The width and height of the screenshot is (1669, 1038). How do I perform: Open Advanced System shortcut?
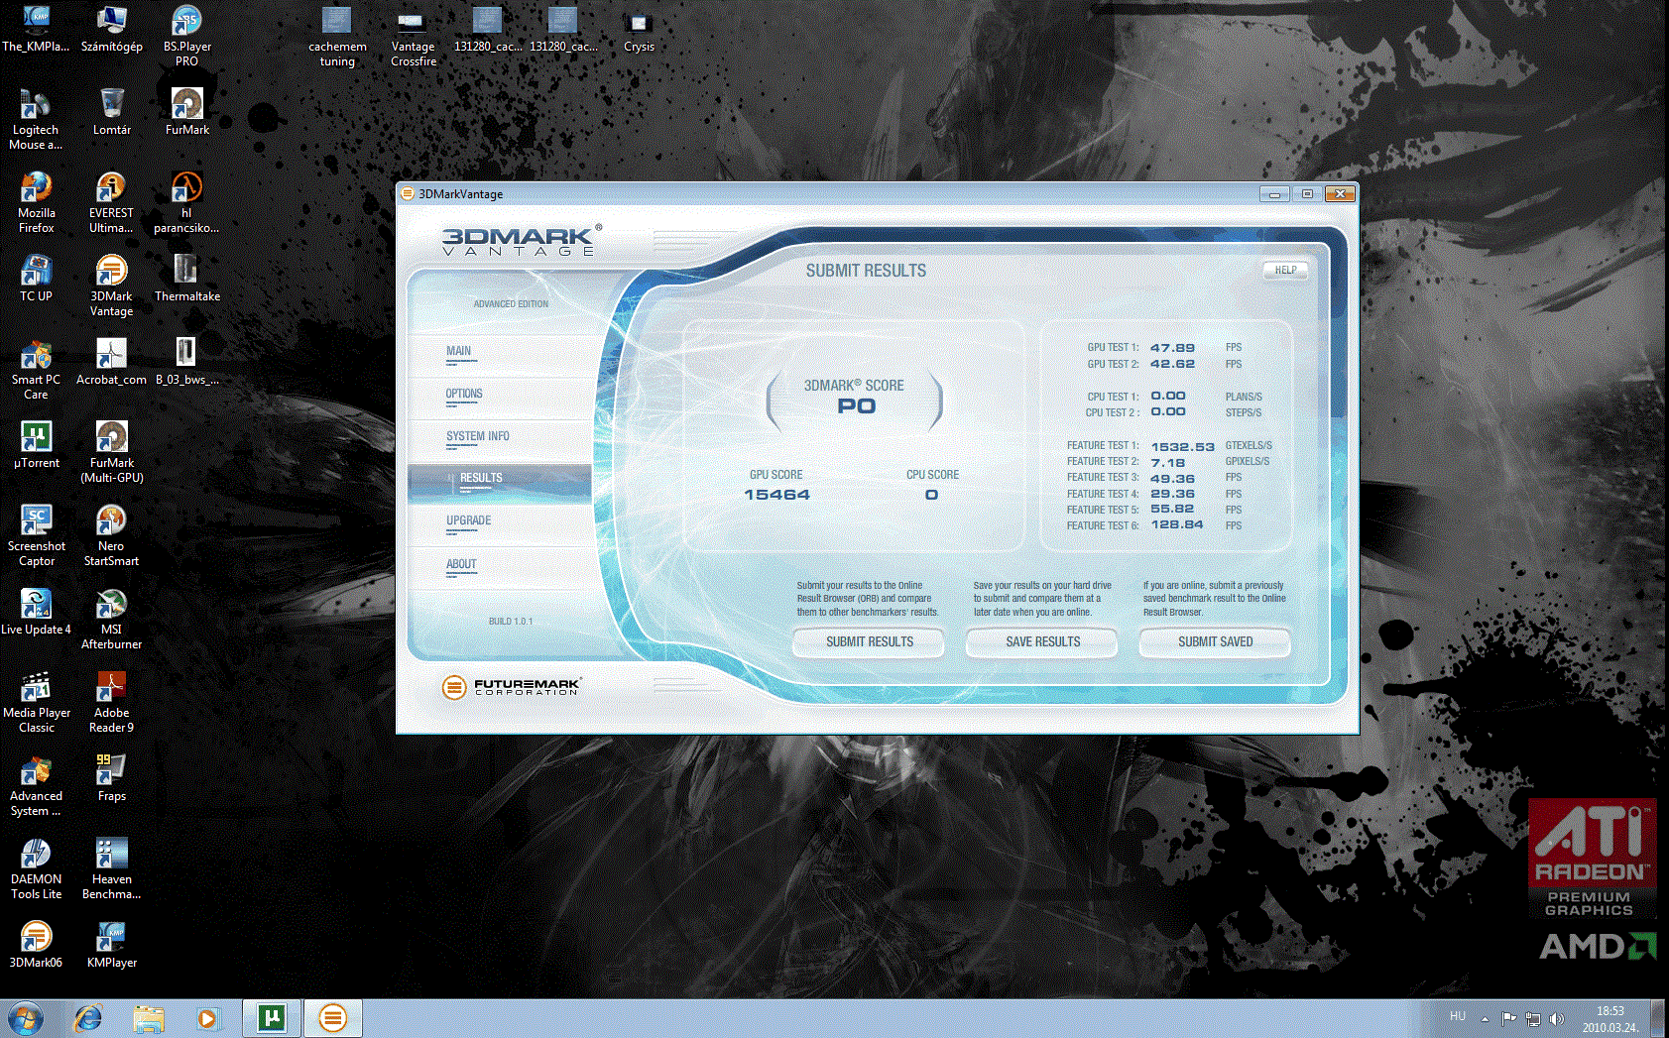click(x=36, y=785)
